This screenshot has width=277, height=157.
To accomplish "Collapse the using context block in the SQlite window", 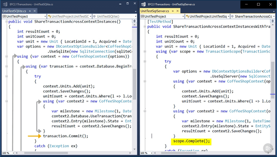I will click(x=7, y=56).
